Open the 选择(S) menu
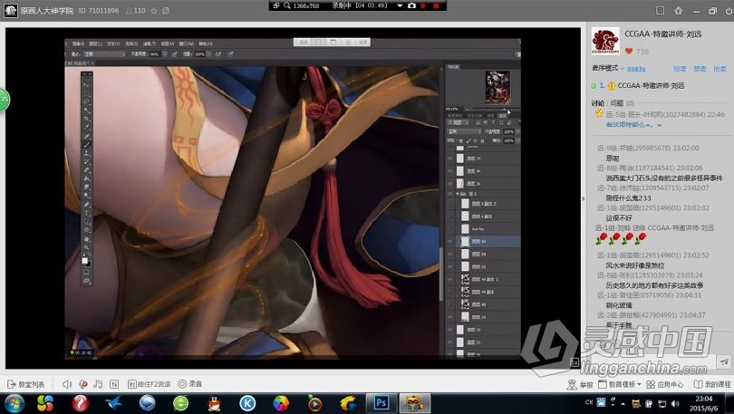734x414 pixels. 131,43
